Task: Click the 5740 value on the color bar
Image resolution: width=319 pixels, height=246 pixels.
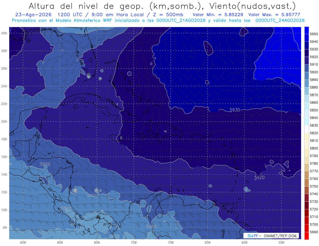Action: coord(314,194)
